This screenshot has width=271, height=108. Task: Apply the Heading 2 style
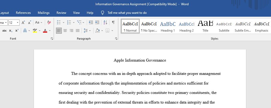(x=187, y=26)
